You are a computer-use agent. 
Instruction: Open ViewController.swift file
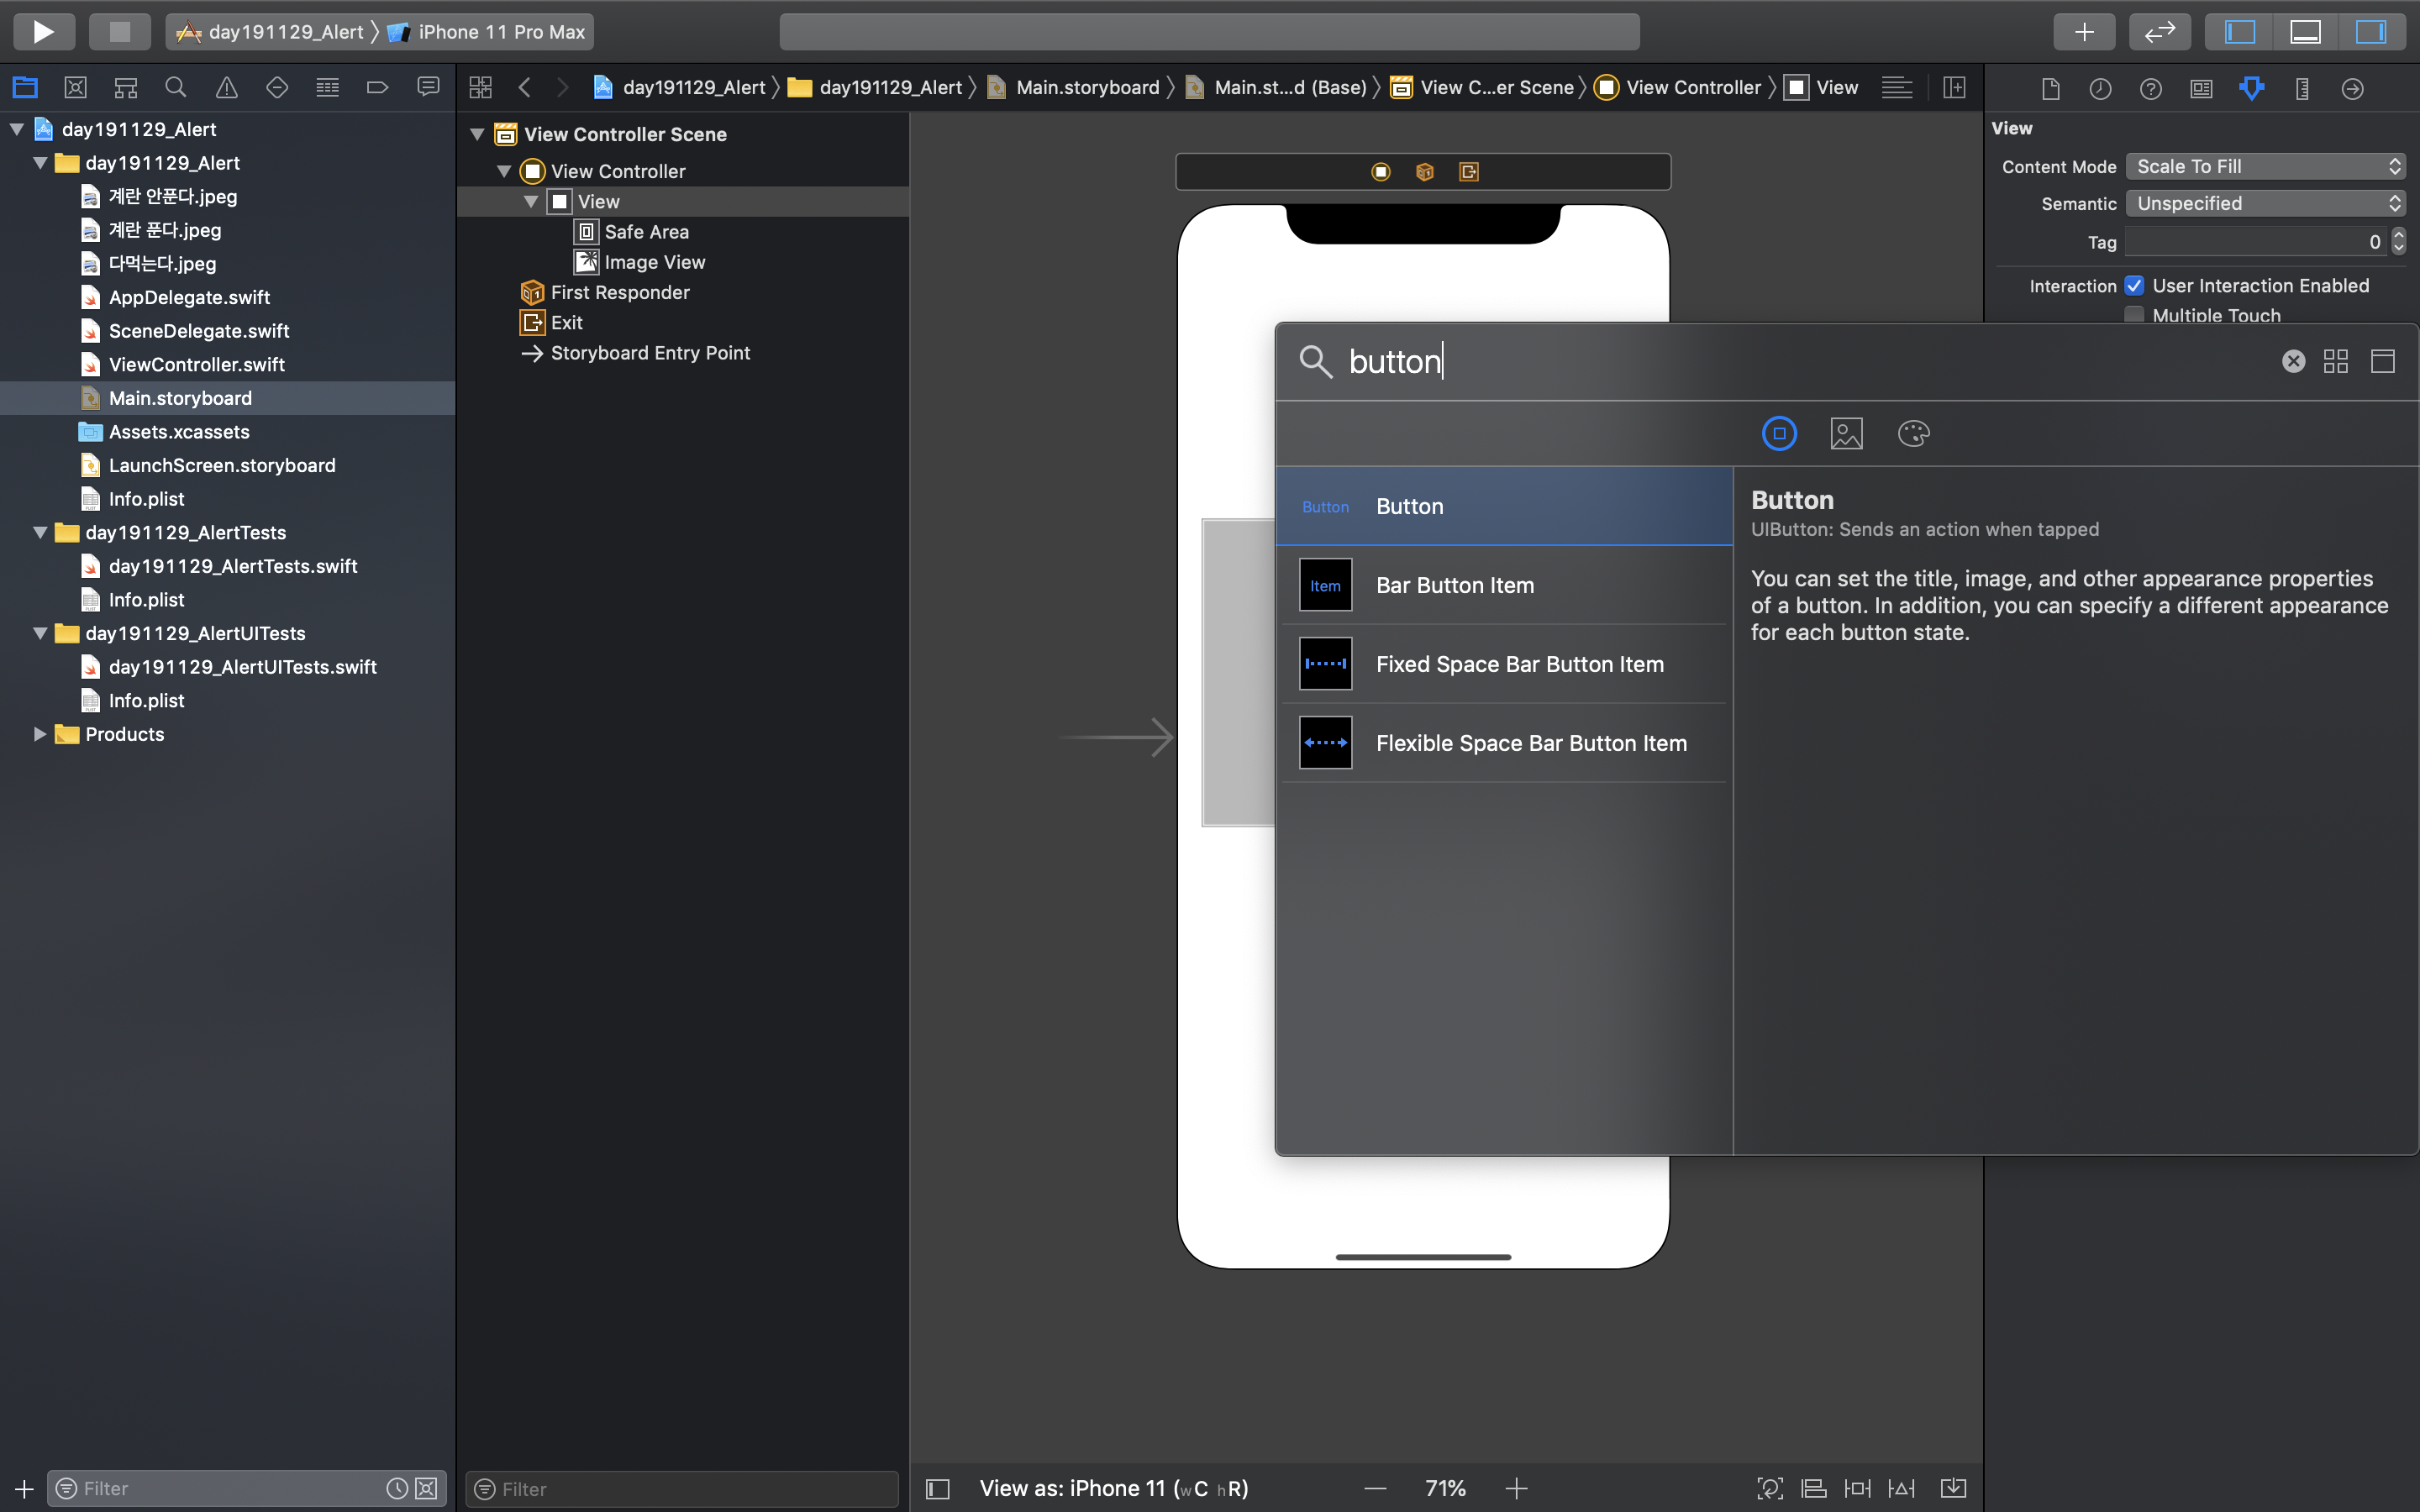(196, 364)
